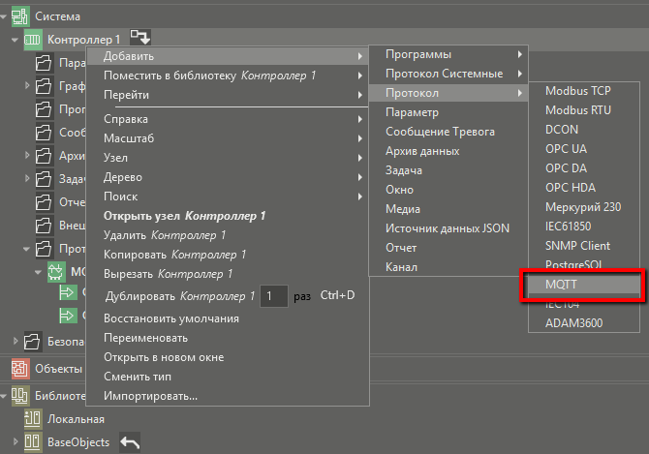Click the arrow icon beside Контроллер 1
The height and width of the screenshot is (454, 649).
point(141,39)
